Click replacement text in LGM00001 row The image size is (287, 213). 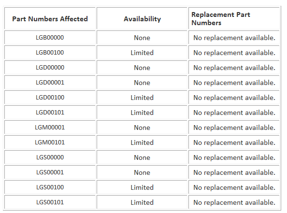pyautogui.click(x=234, y=128)
